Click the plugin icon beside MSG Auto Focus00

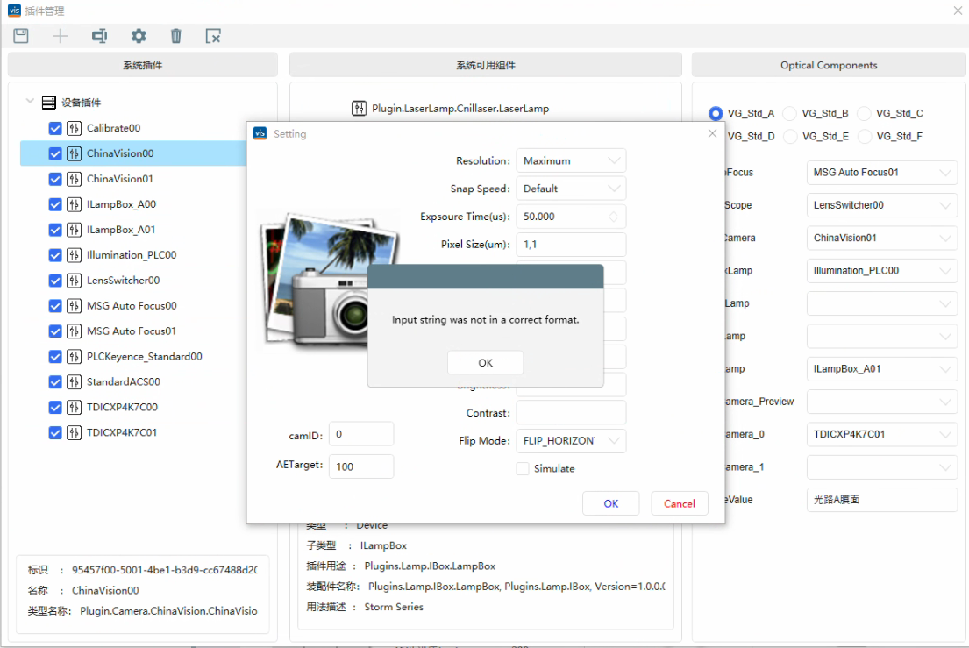75,305
